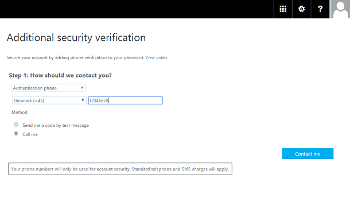Image resolution: width=350 pixels, height=221 pixels.
Task: Click the 'Method' label
Action: (x=20, y=113)
